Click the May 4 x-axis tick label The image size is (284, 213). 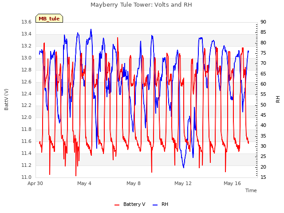84,183
